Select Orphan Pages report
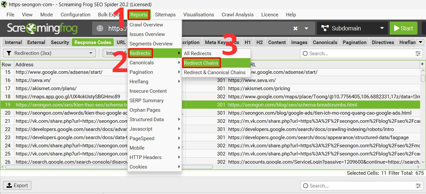 point(154,110)
